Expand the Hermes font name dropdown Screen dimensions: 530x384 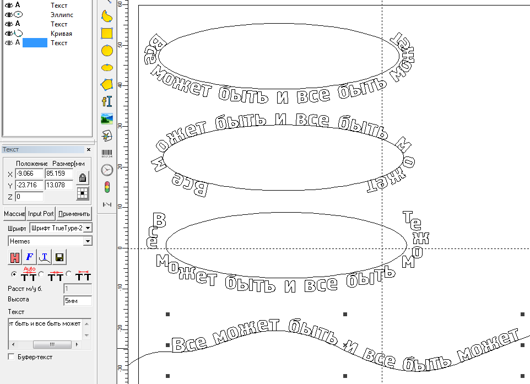pos(88,241)
